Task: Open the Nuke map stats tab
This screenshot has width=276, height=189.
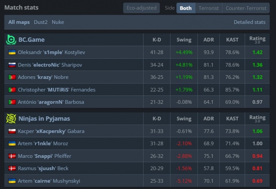Action: (58, 22)
